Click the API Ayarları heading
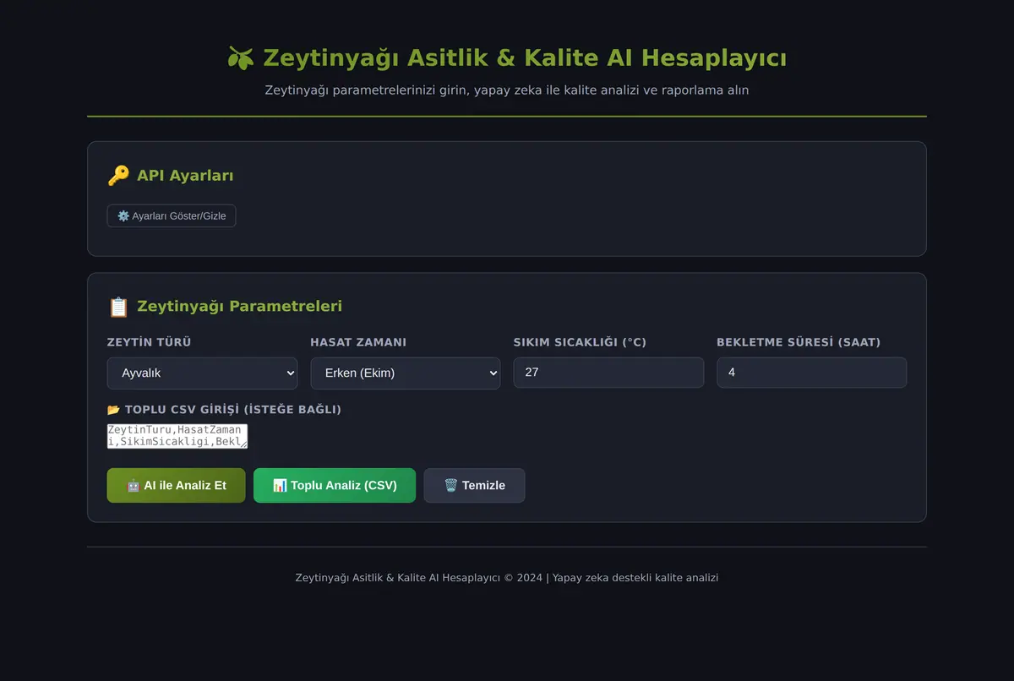This screenshot has height=681, width=1014. tap(185, 176)
